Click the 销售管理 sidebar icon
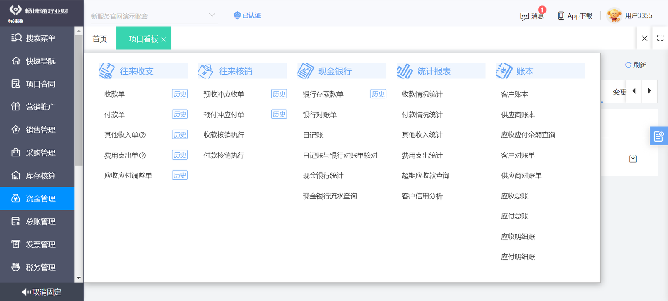Screen dimensions: 668x301 (16, 130)
